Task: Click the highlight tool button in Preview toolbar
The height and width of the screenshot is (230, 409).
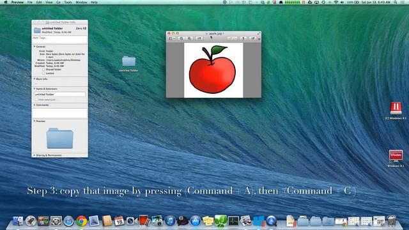Action: coord(232,38)
